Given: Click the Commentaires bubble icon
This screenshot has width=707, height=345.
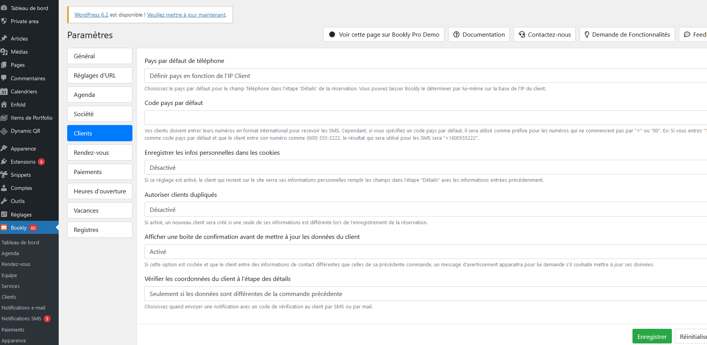Looking at the screenshot, I should (4, 78).
